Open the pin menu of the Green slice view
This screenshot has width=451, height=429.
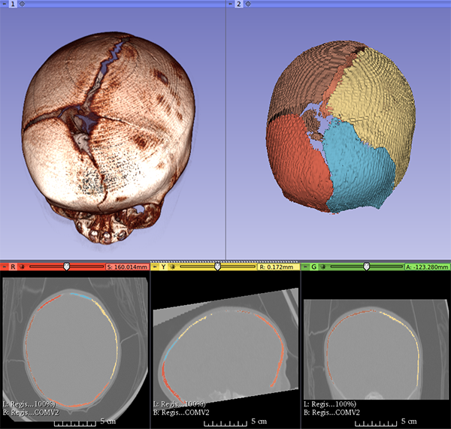click(x=305, y=267)
